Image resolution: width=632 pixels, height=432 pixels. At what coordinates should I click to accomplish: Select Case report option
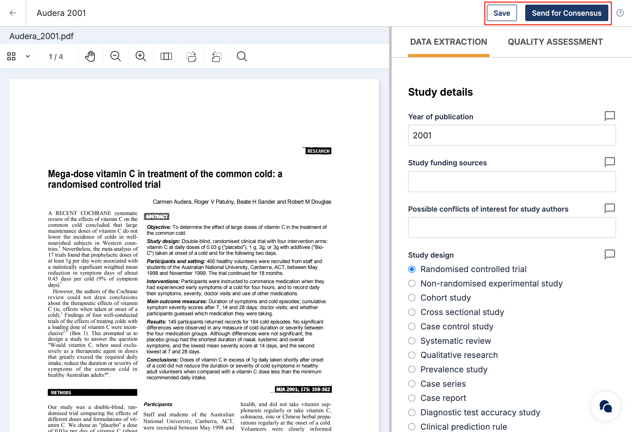click(x=412, y=398)
